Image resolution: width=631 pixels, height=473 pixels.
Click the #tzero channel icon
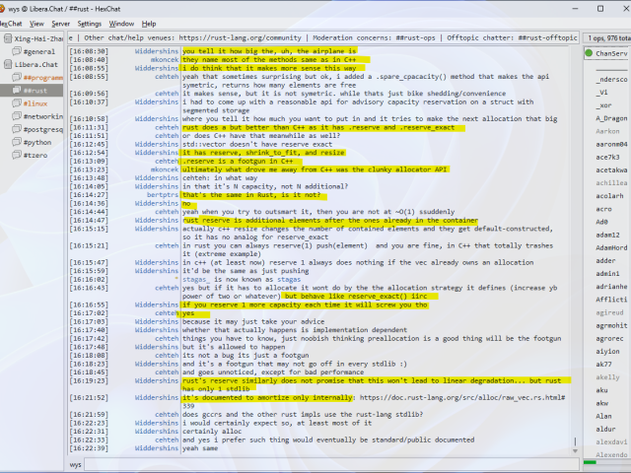pyautogui.click(x=17, y=154)
